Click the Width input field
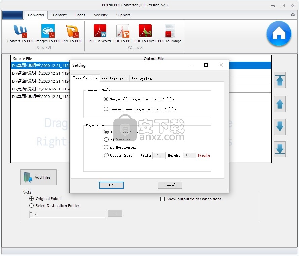 click(x=159, y=155)
